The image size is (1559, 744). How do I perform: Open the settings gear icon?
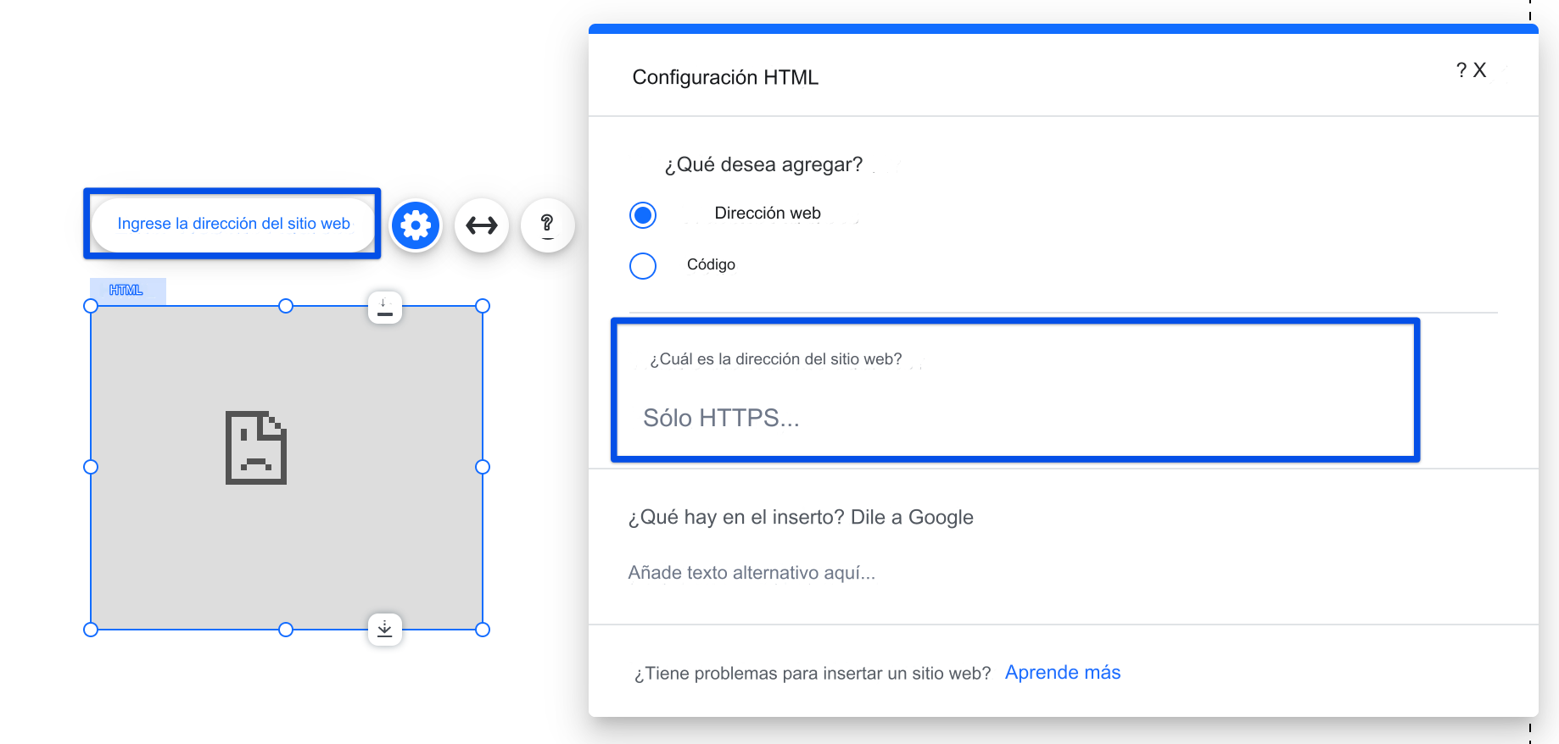416,225
